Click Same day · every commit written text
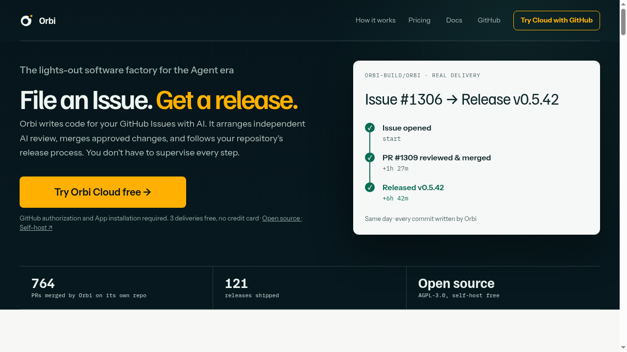627x352 pixels. pyautogui.click(x=421, y=219)
